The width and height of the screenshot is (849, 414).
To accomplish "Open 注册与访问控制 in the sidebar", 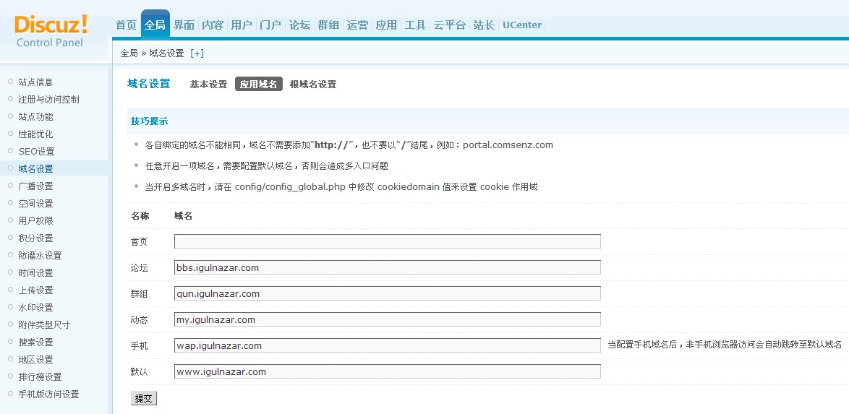I will click(48, 100).
